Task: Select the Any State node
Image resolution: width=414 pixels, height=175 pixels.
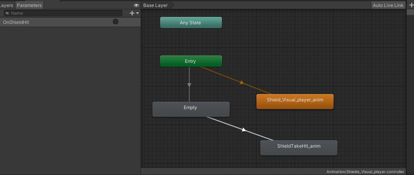Action: click(191, 23)
